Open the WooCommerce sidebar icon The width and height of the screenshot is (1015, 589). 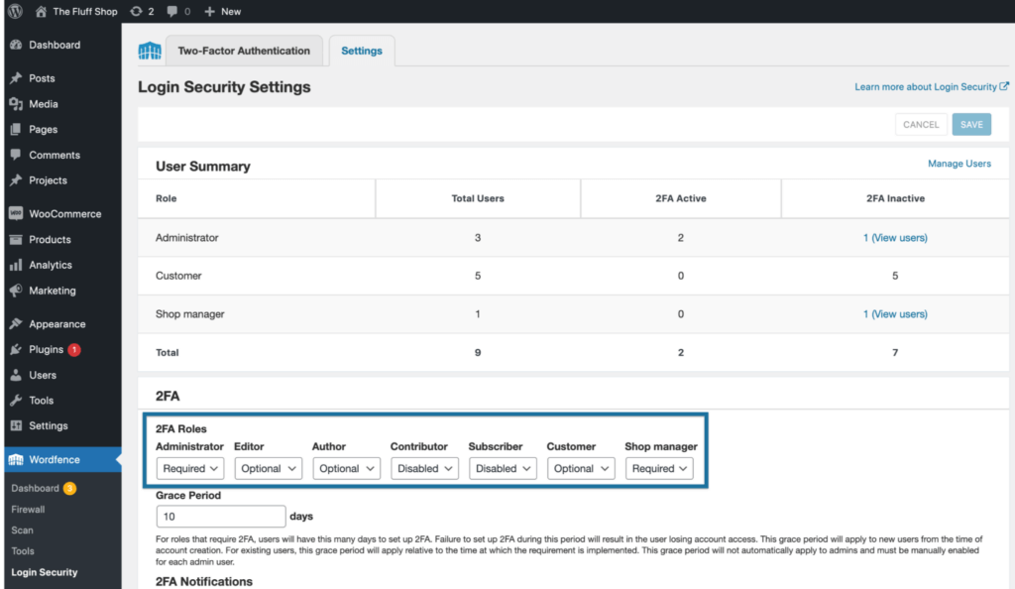click(x=14, y=213)
